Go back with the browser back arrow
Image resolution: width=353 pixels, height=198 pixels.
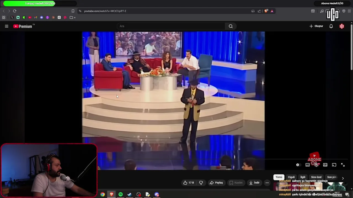(x=4, y=11)
